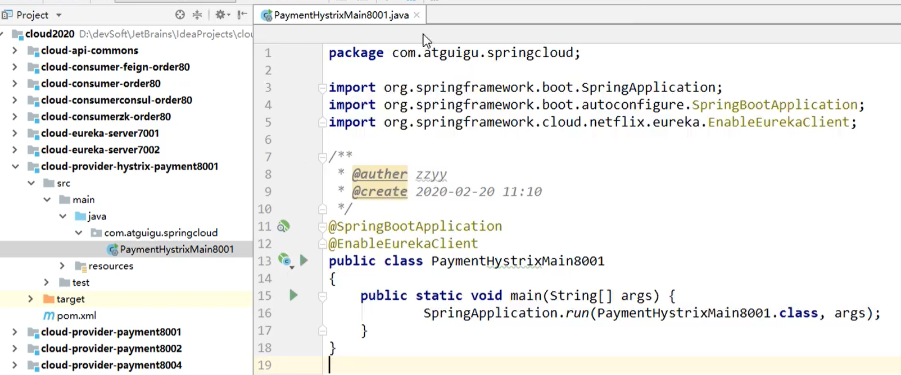Expand the test folder
The width and height of the screenshot is (901, 375).
(47, 282)
